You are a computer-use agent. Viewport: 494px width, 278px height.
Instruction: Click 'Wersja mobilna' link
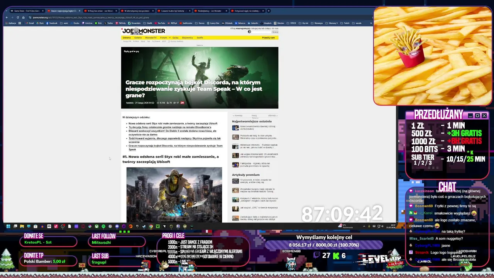tap(176, 41)
